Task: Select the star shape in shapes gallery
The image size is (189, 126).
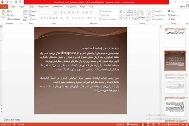Action: coord(135,19)
